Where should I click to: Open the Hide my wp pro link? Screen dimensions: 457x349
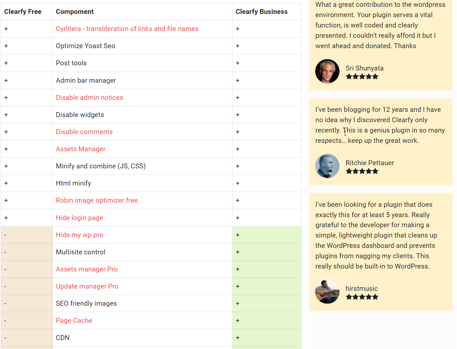[79, 235]
